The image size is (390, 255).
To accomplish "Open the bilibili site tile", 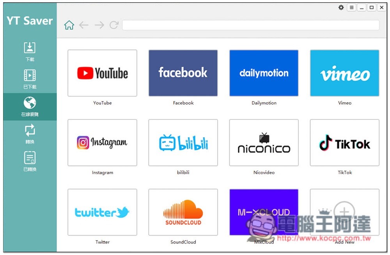I will click(x=183, y=143).
